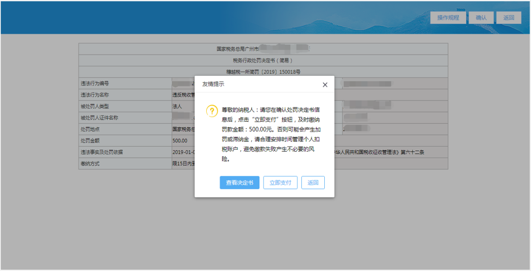The image size is (531, 271).
Task: Click the 税务行政处罚决定书（简易） title row
Action: (x=263, y=60)
